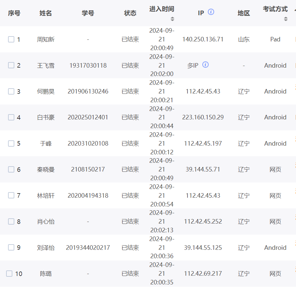This screenshot has width=296, height=287.
Task: Tick checkbox for row 3 何鹏昊
Action: point(11,92)
